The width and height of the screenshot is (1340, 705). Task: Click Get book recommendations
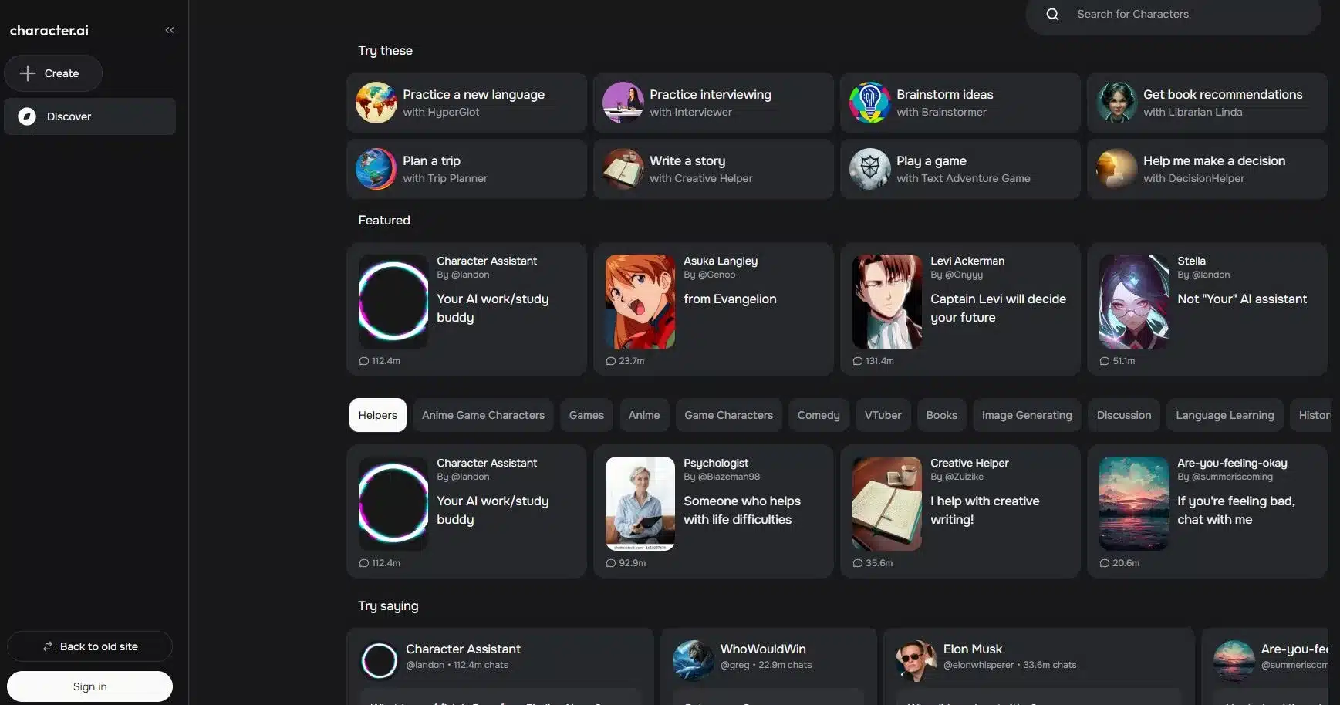pyautogui.click(x=1207, y=103)
